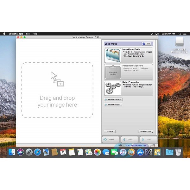Open the vectormagic.com link
This screenshot has height=190, width=190.
click(x=136, y=145)
